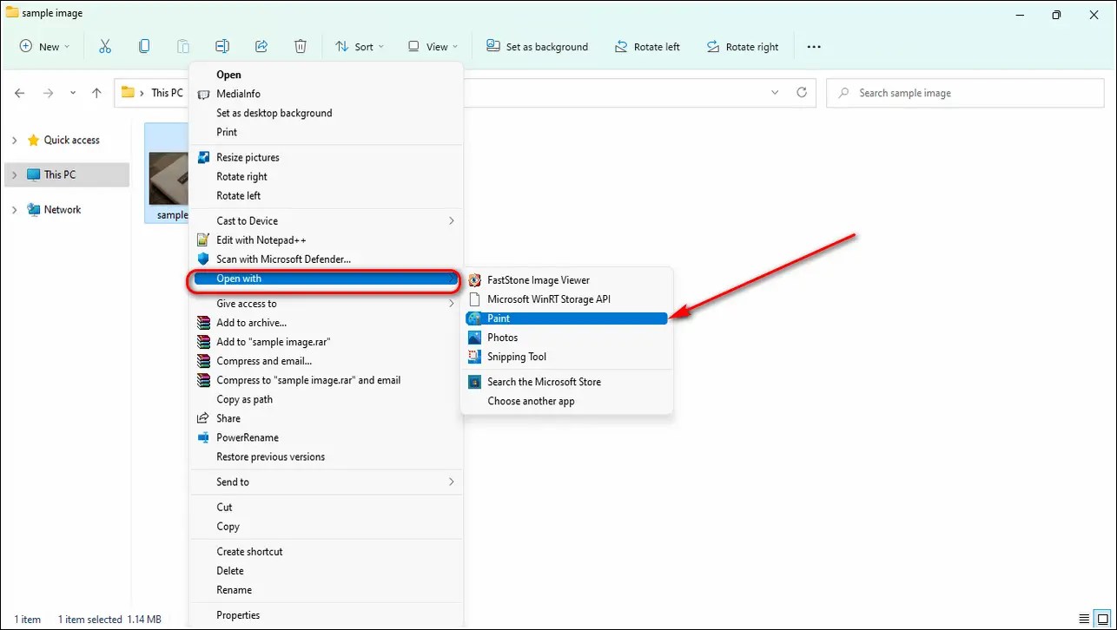This screenshot has height=630, width=1117.
Task: Expand Network in navigation pane
Action: tap(15, 209)
